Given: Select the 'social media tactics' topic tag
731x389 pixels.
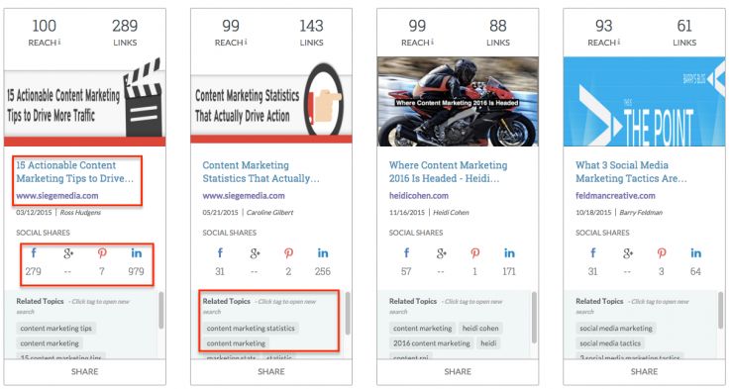Looking at the screenshot, I should pyautogui.click(x=610, y=343).
